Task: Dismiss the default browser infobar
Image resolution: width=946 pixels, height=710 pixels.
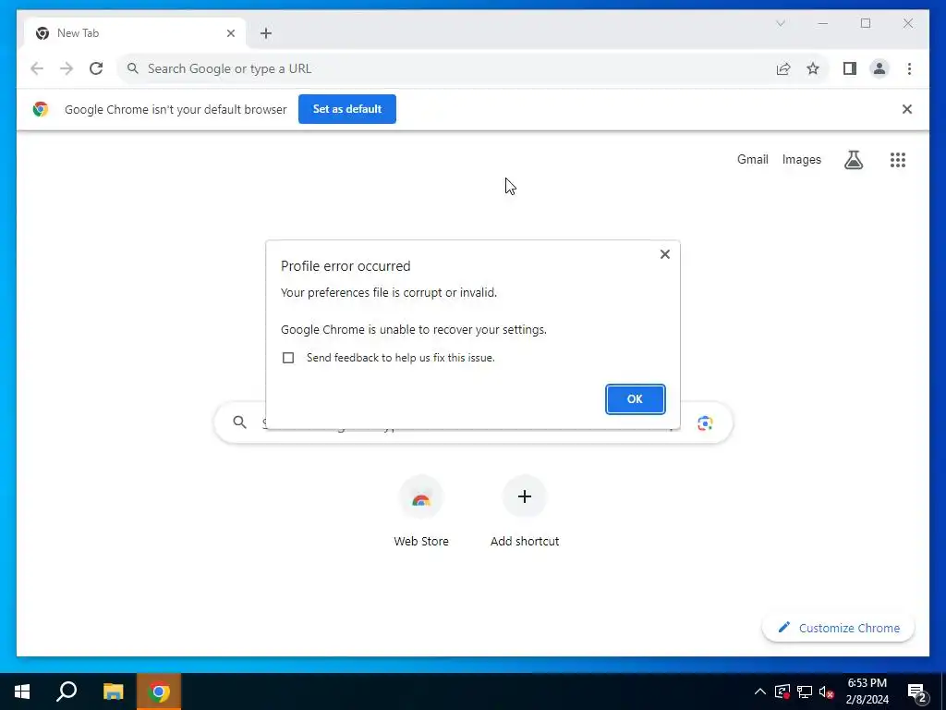Action: (x=906, y=109)
